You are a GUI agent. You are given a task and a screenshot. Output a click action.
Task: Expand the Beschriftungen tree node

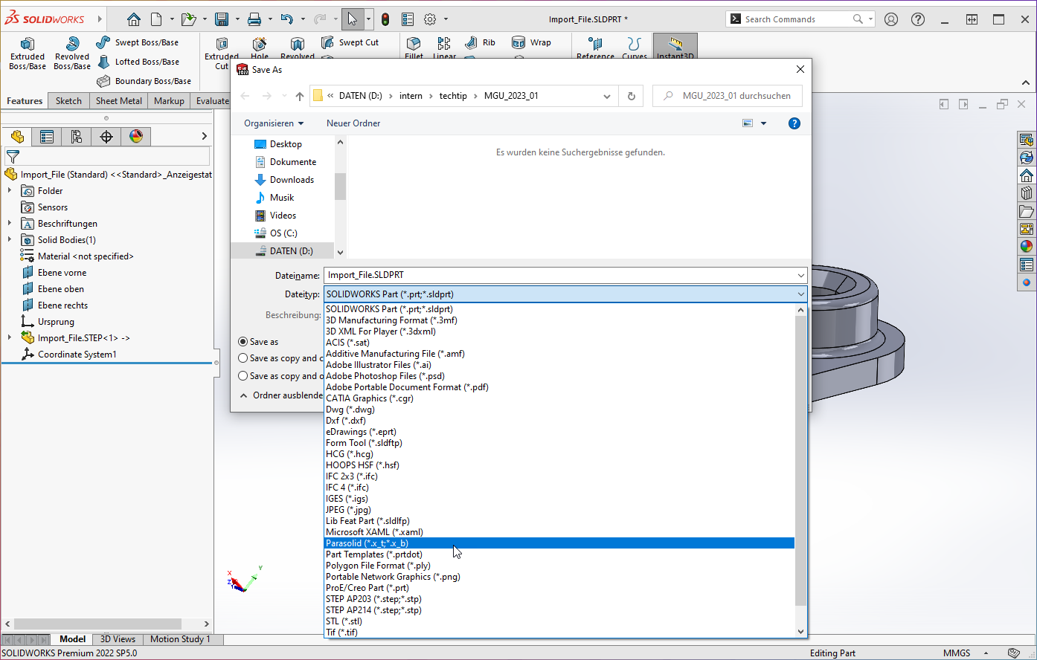pyautogui.click(x=10, y=224)
